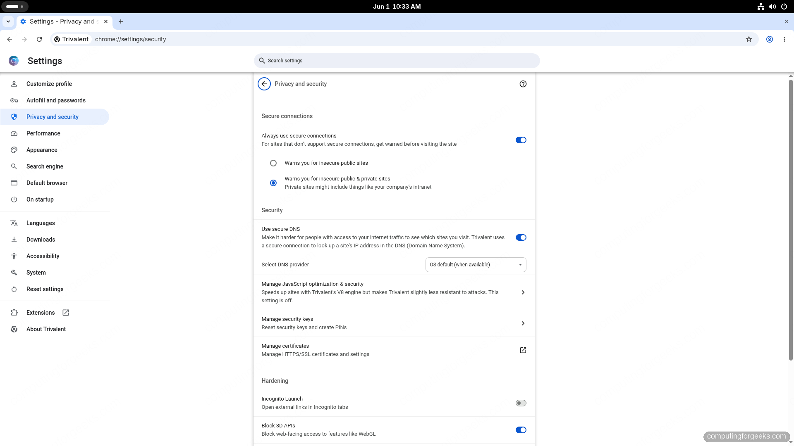Bookmark this page with the star icon
The height and width of the screenshot is (446, 794).
tap(749, 39)
